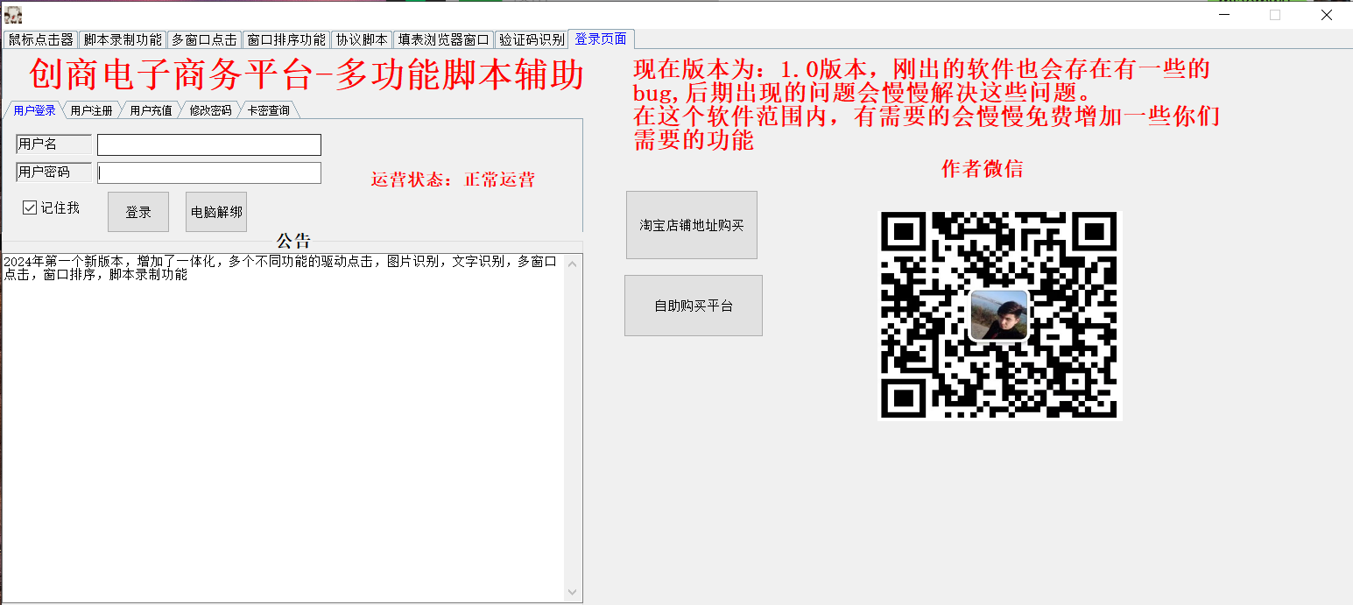This screenshot has width=1353, height=605.
Task: Click the announcement scrollbar down arrow
Action: 573,593
